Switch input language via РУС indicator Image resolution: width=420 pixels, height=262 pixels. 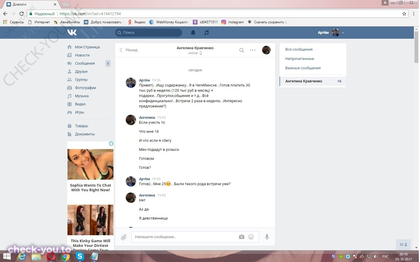coord(385,256)
